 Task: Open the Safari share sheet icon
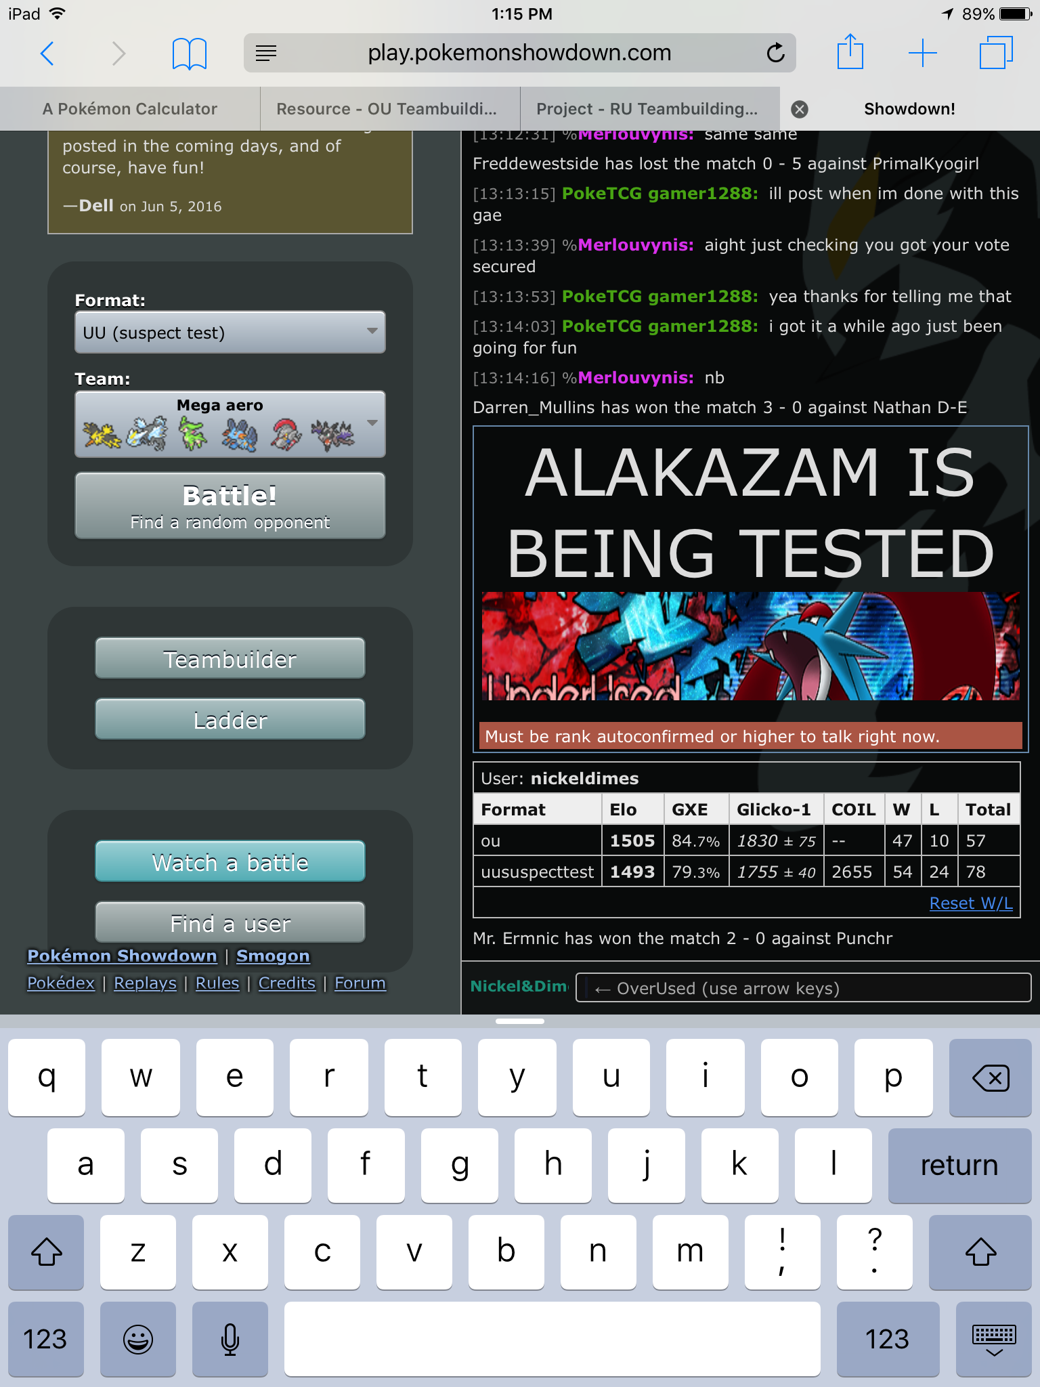[x=850, y=51]
